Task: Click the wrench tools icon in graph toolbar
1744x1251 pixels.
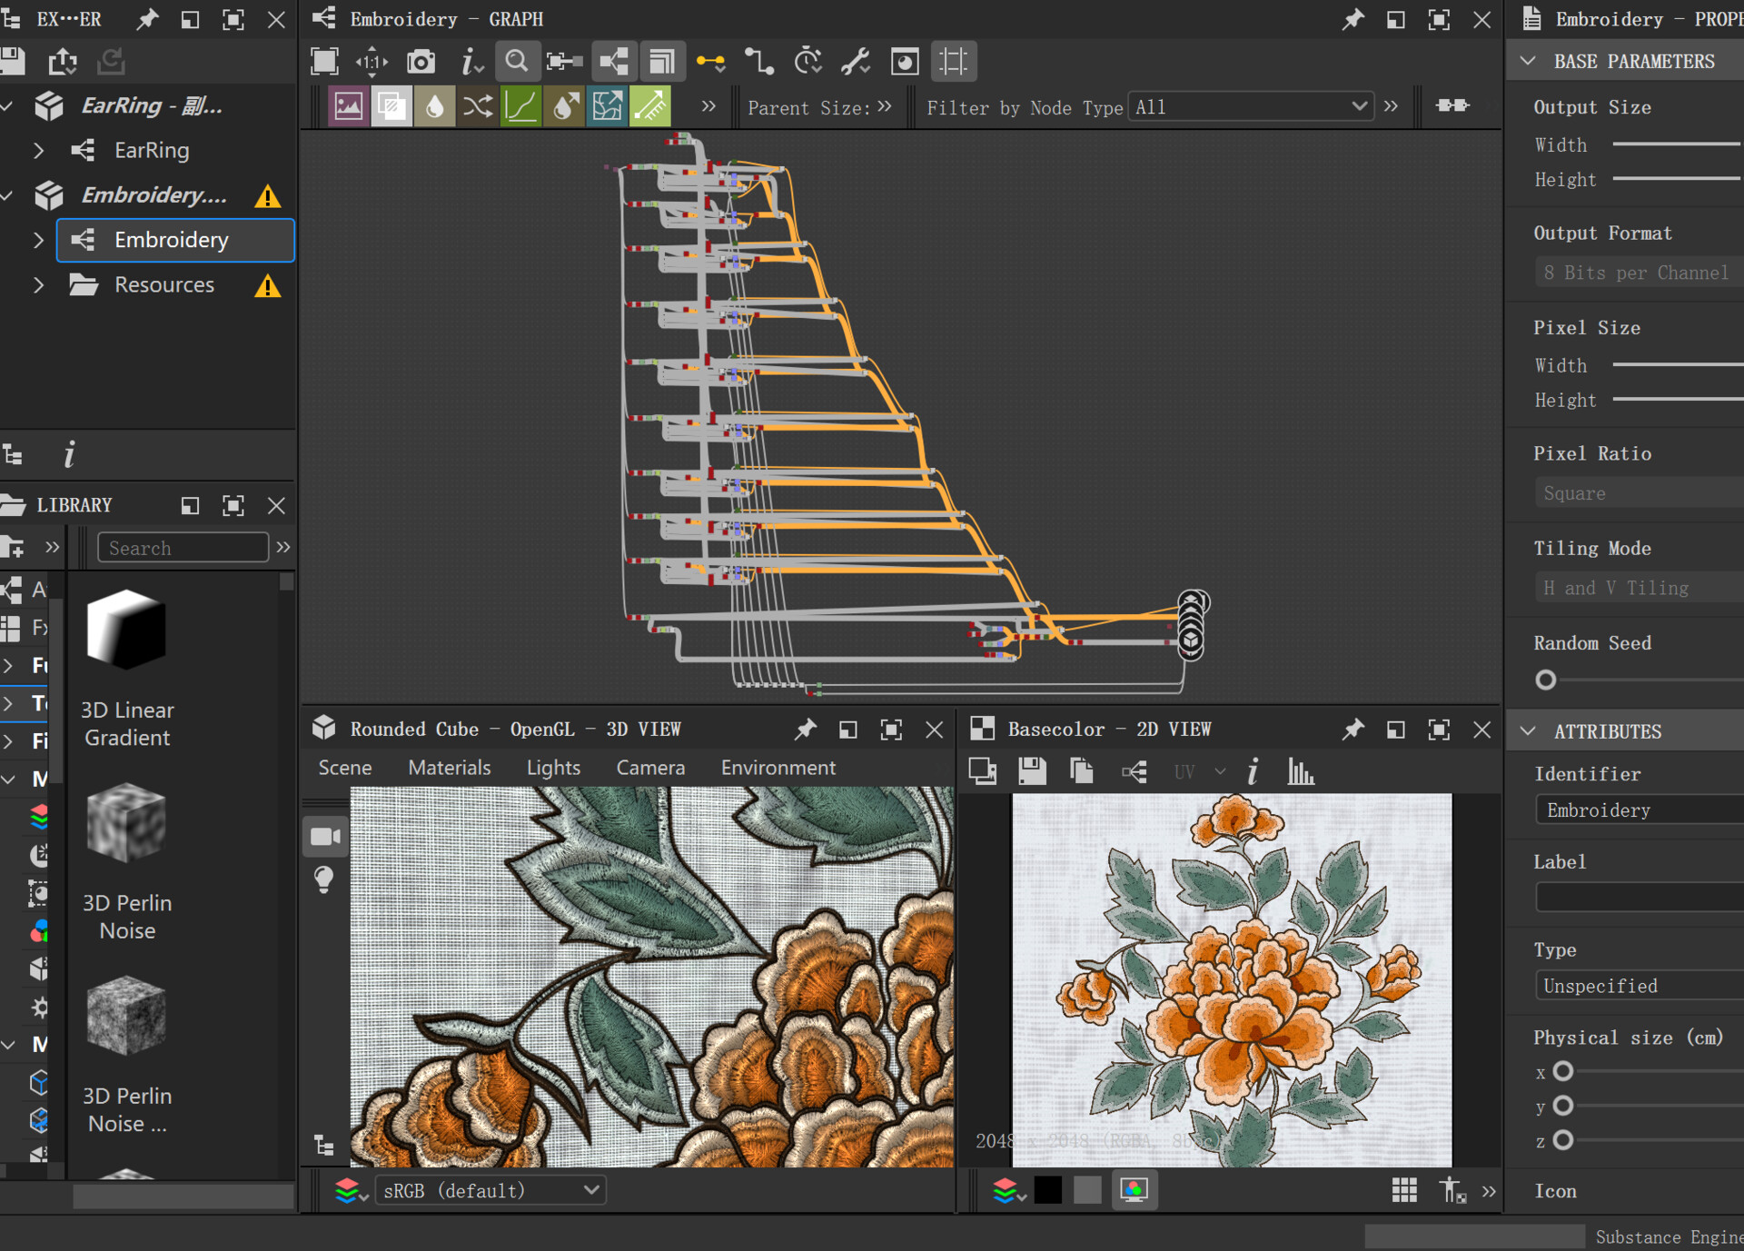Action: pyautogui.click(x=855, y=62)
